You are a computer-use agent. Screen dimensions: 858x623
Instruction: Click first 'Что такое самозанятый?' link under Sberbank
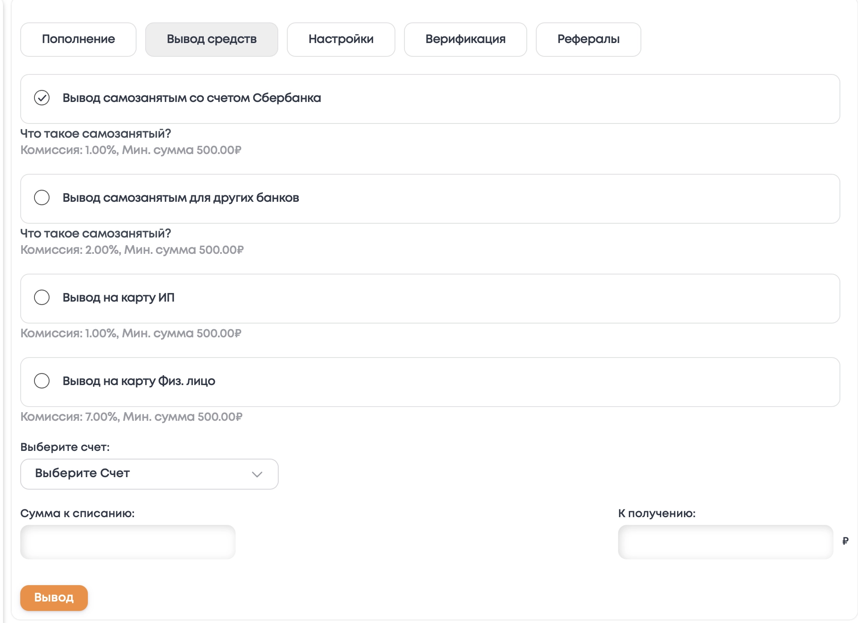(x=96, y=134)
